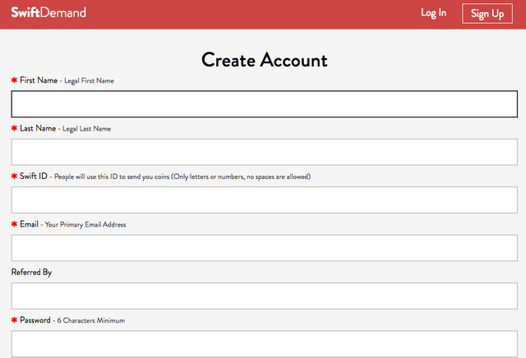This screenshot has height=358, width=526.
Task: Select the Swift ID input field
Action: (265, 200)
